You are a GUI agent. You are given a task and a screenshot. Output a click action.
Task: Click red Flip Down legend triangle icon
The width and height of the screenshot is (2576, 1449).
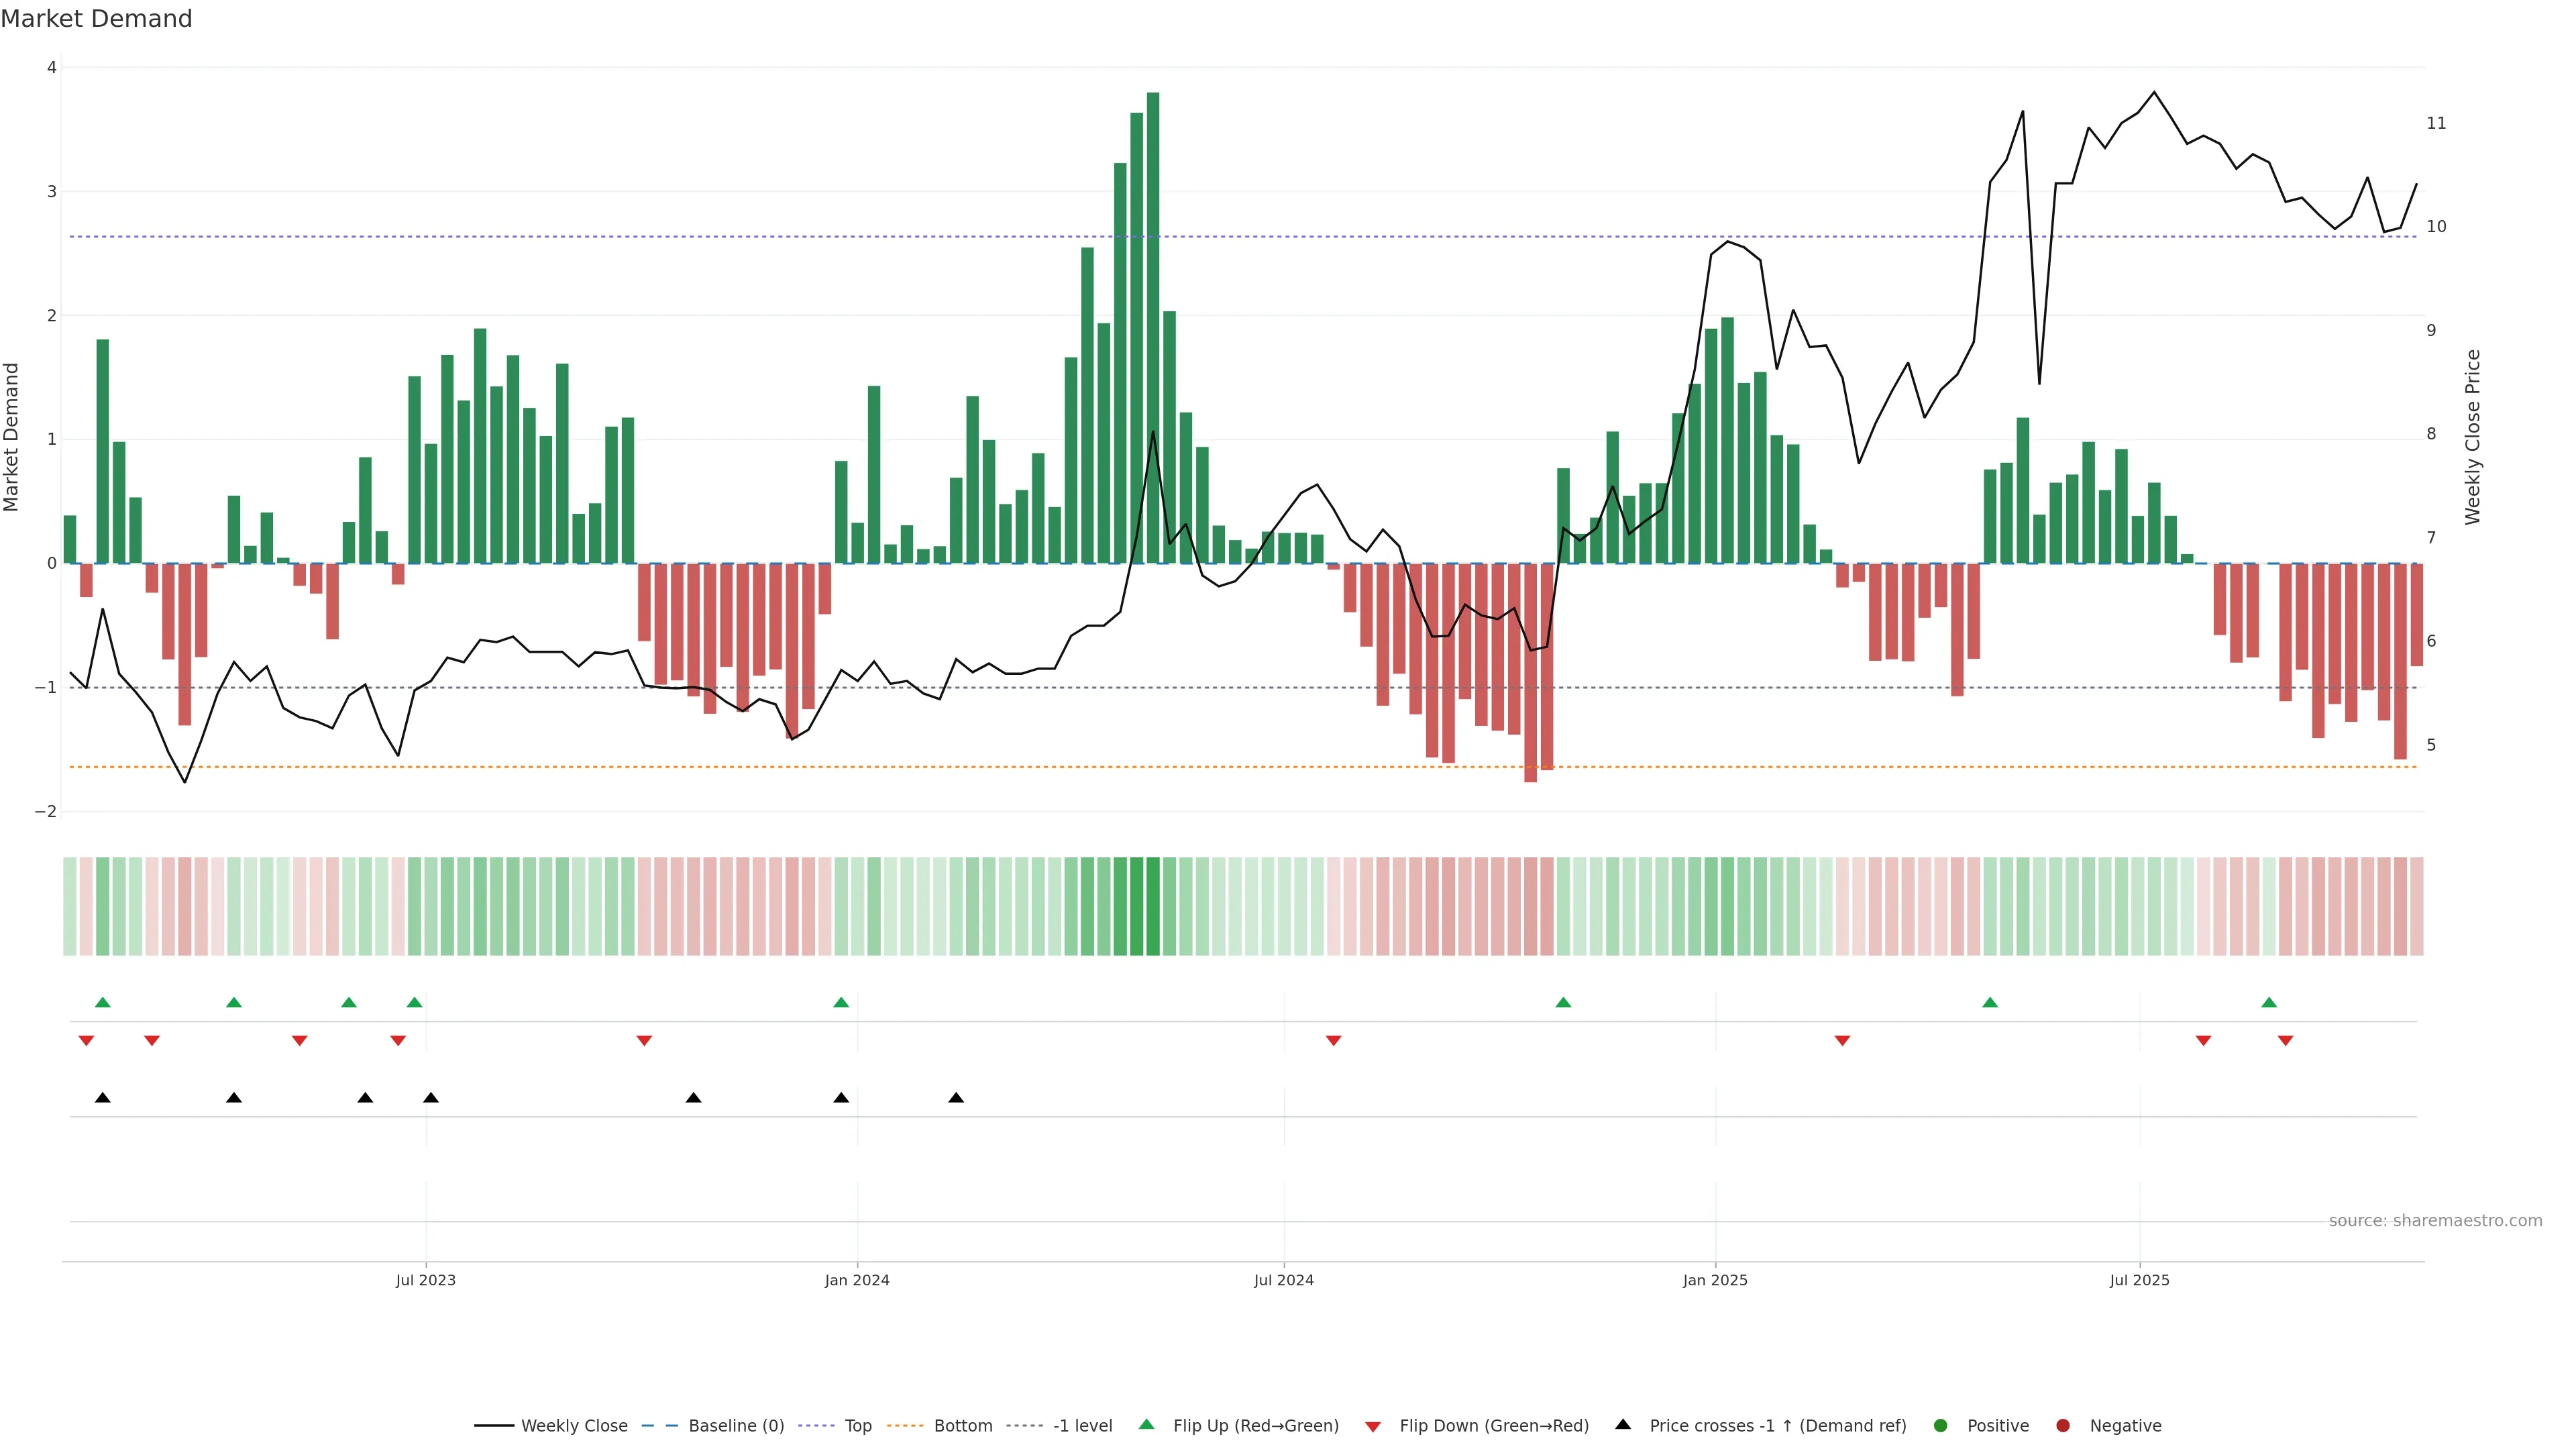pyautogui.click(x=1373, y=1427)
